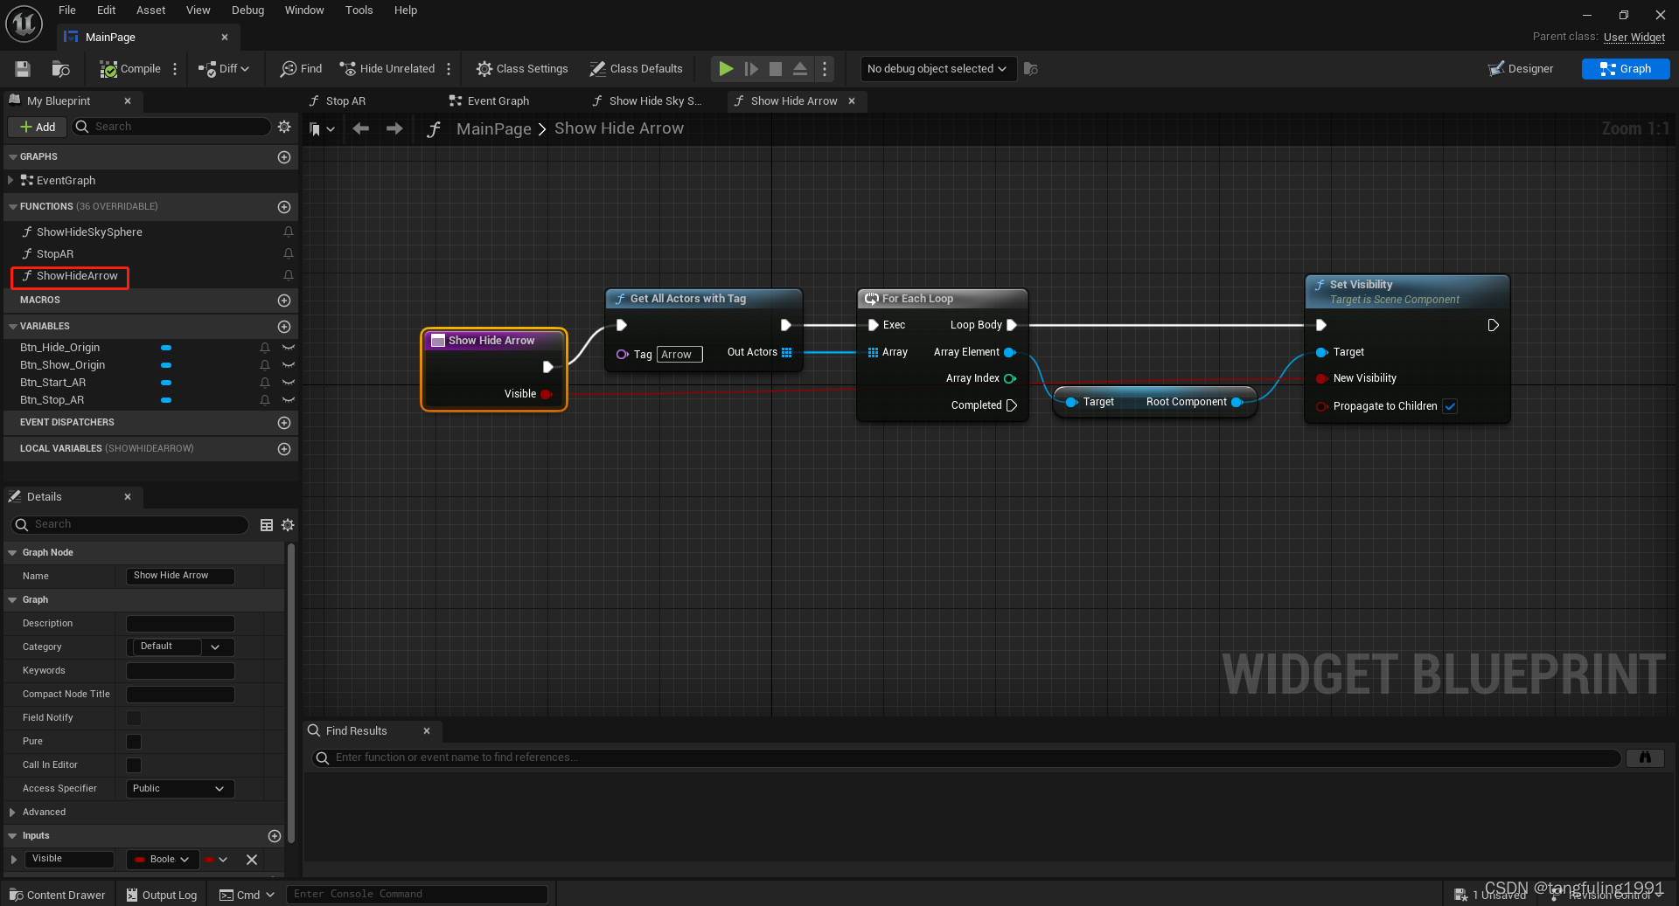Click the Advance frame play button
The image size is (1679, 906).
click(x=751, y=69)
